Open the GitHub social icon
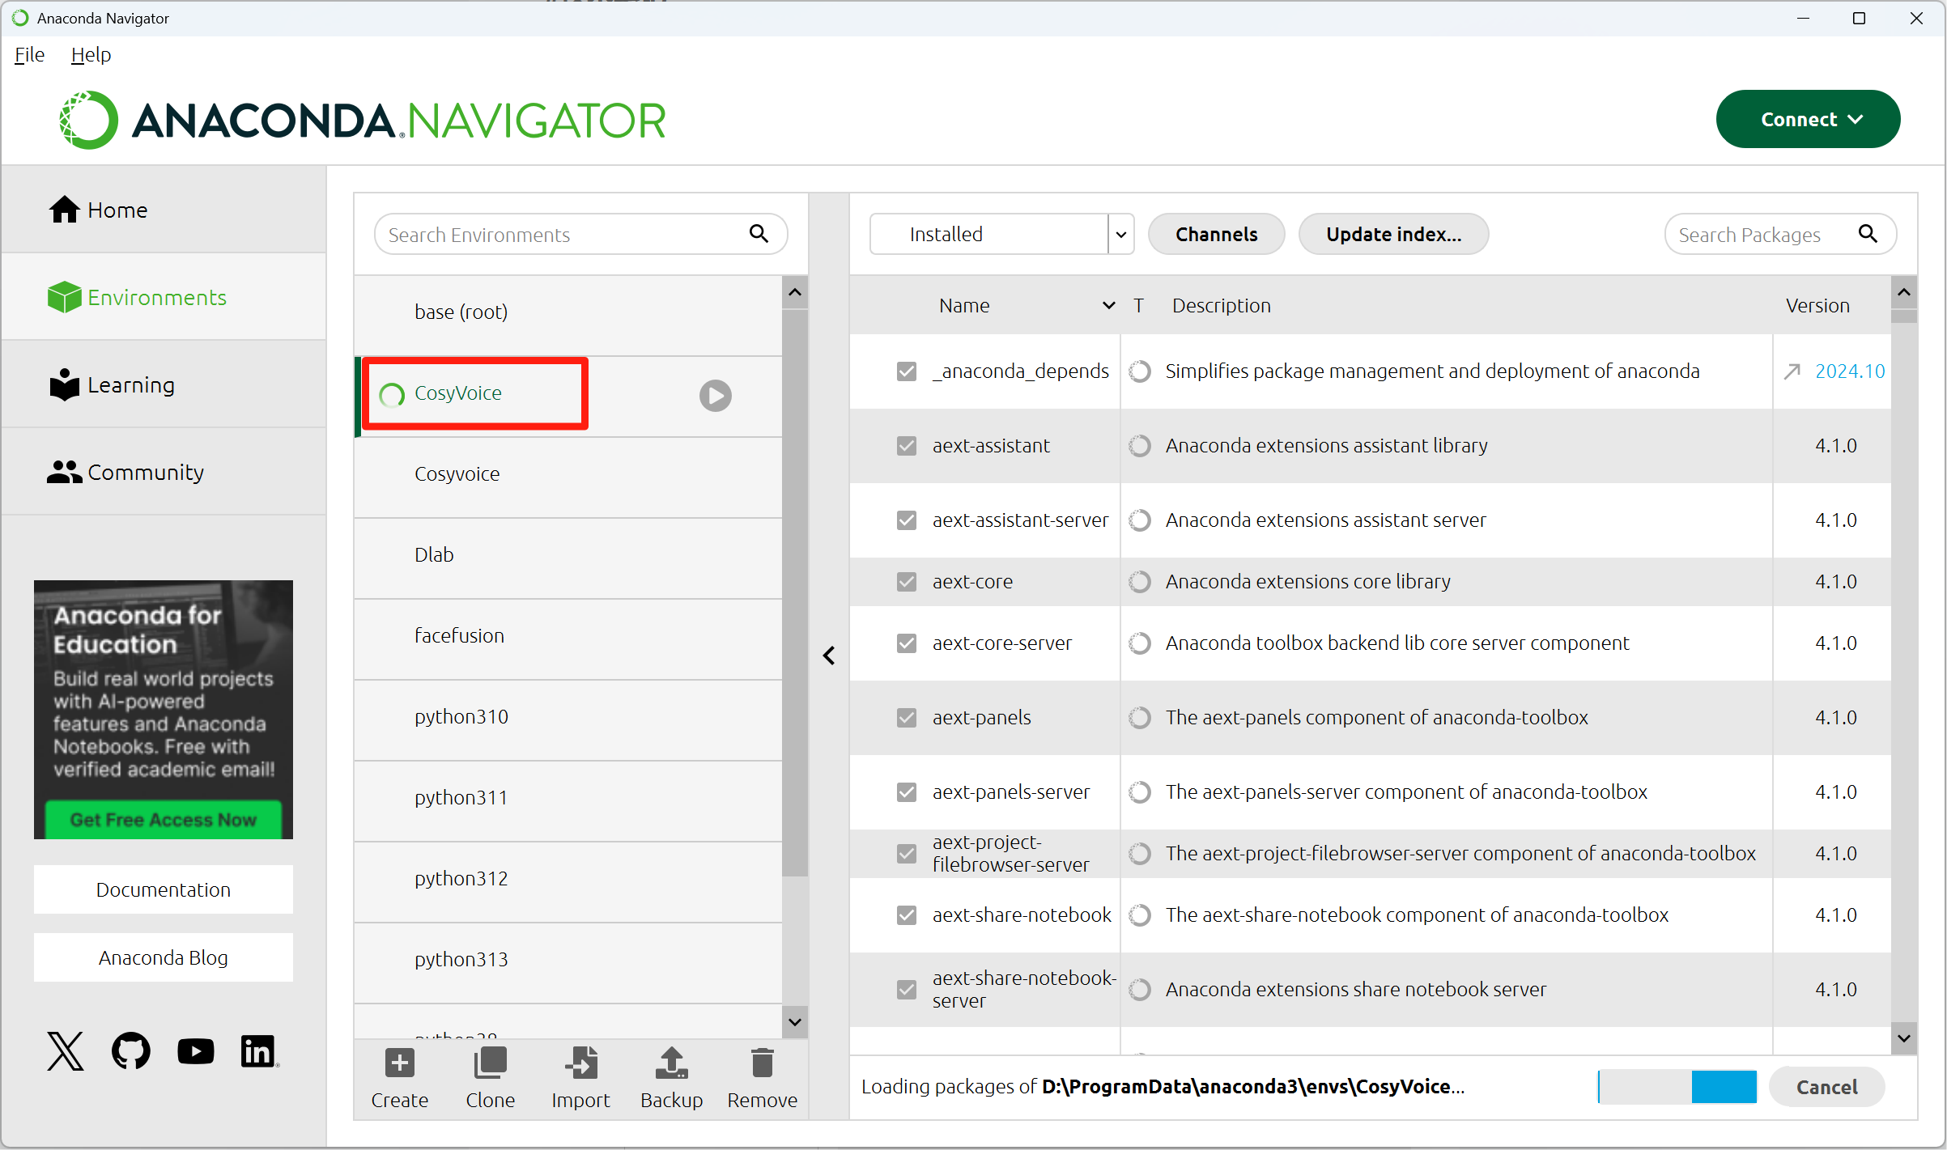Viewport: 1947px width, 1150px height. (130, 1051)
